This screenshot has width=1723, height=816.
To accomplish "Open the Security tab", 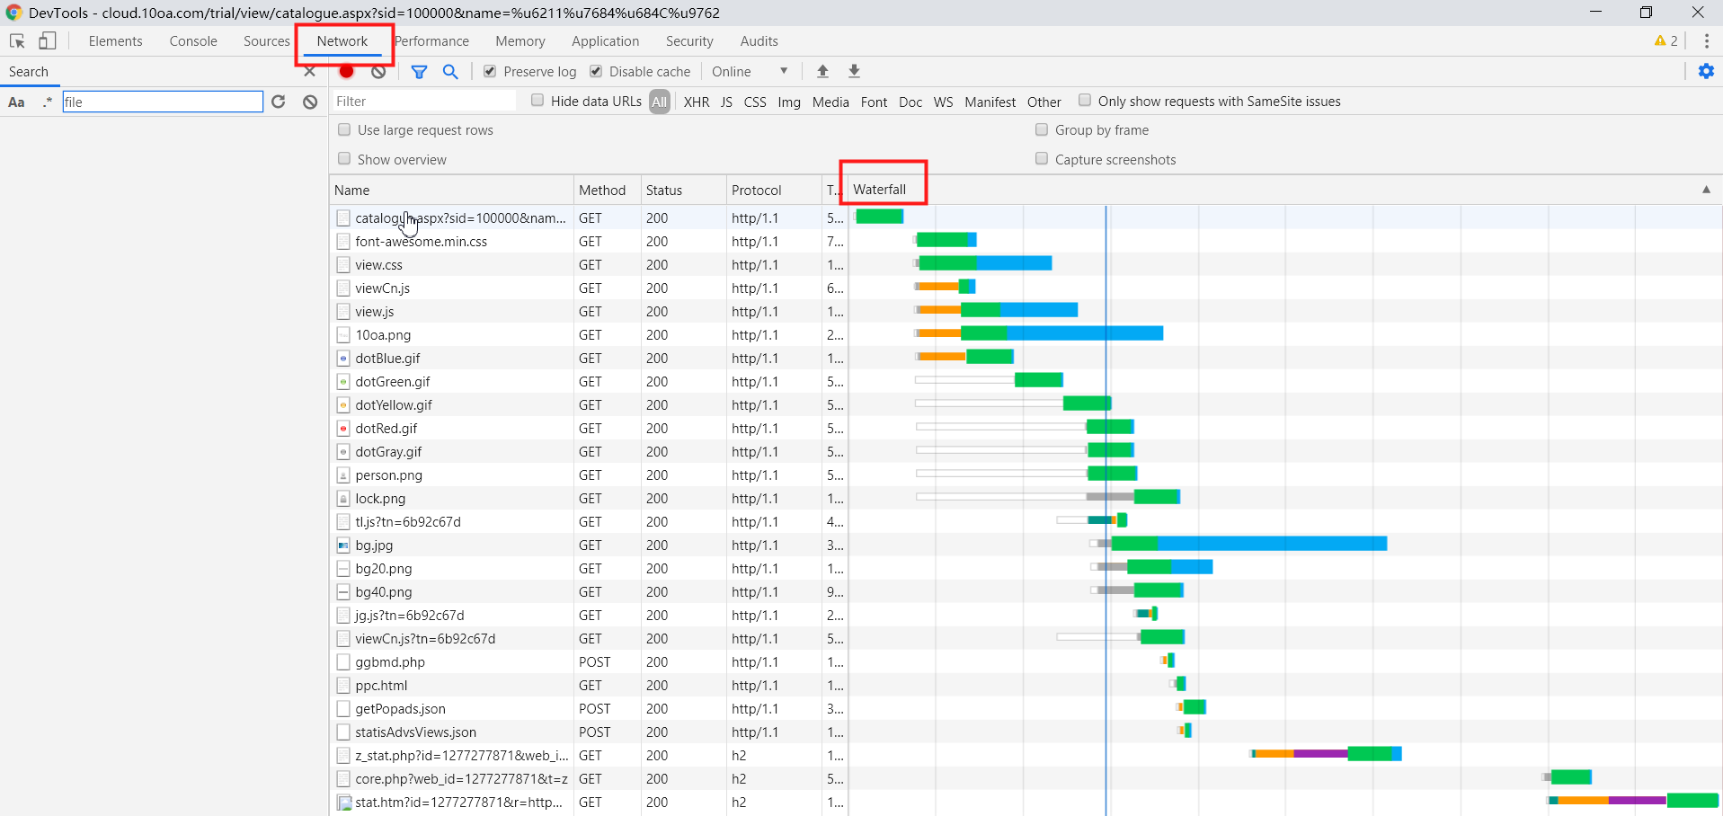I will (689, 41).
